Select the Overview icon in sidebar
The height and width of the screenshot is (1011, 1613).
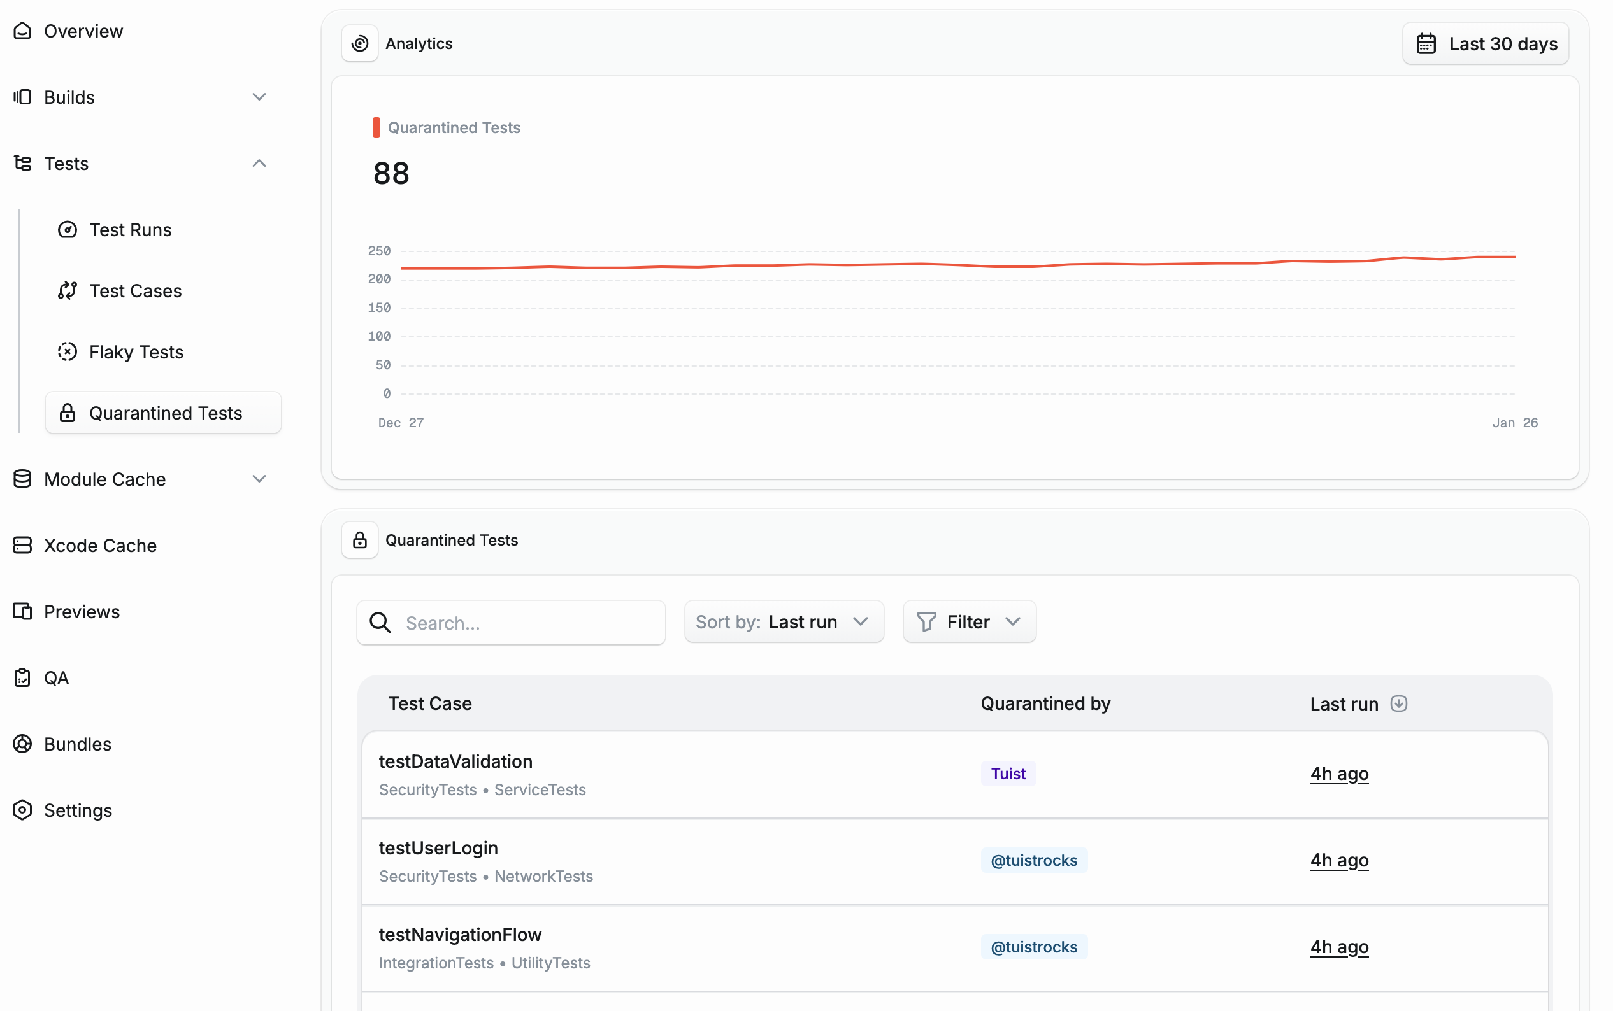point(22,31)
